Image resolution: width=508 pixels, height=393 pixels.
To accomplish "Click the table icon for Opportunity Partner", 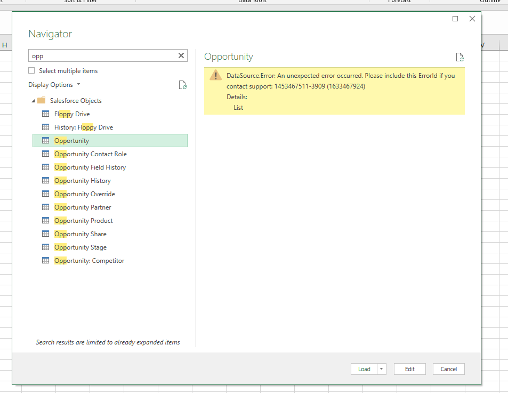I will (x=46, y=207).
